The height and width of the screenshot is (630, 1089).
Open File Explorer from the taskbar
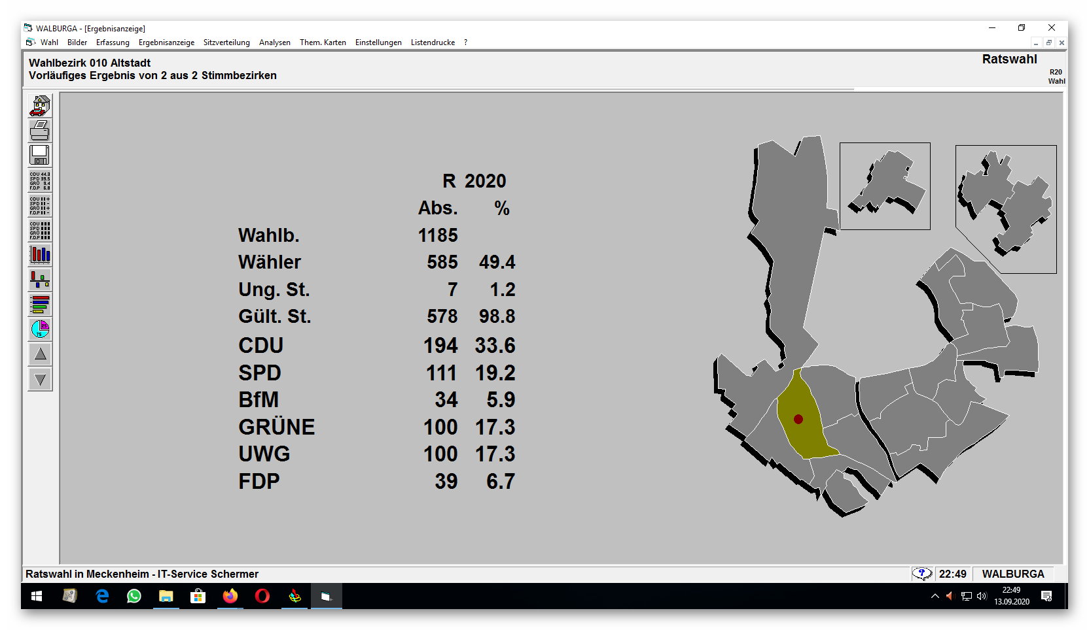tap(166, 596)
